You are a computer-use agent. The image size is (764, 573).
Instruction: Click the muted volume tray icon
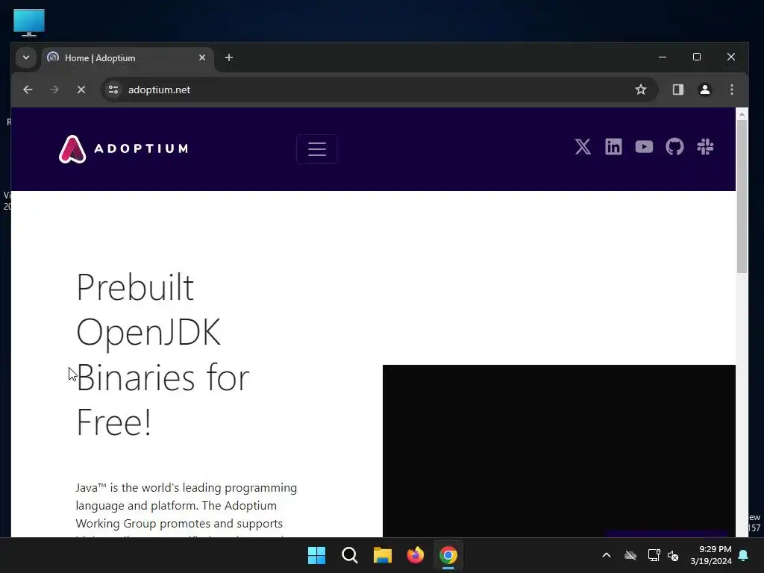[x=673, y=555]
